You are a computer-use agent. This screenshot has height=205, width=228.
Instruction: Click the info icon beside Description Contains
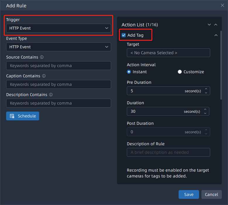coord(51,95)
